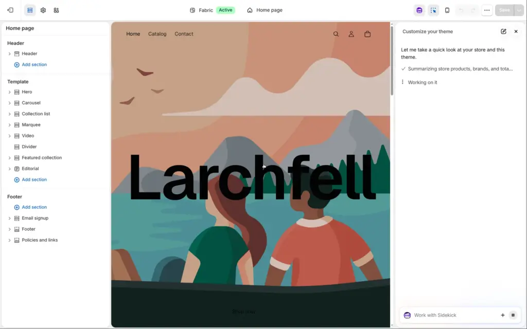527x329 pixels.
Task: Expand the Video section chevron
Action: pyautogui.click(x=9, y=136)
